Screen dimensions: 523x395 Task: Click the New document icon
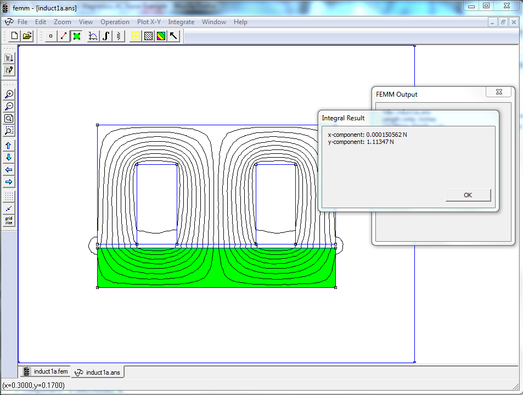(x=14, y=36)
